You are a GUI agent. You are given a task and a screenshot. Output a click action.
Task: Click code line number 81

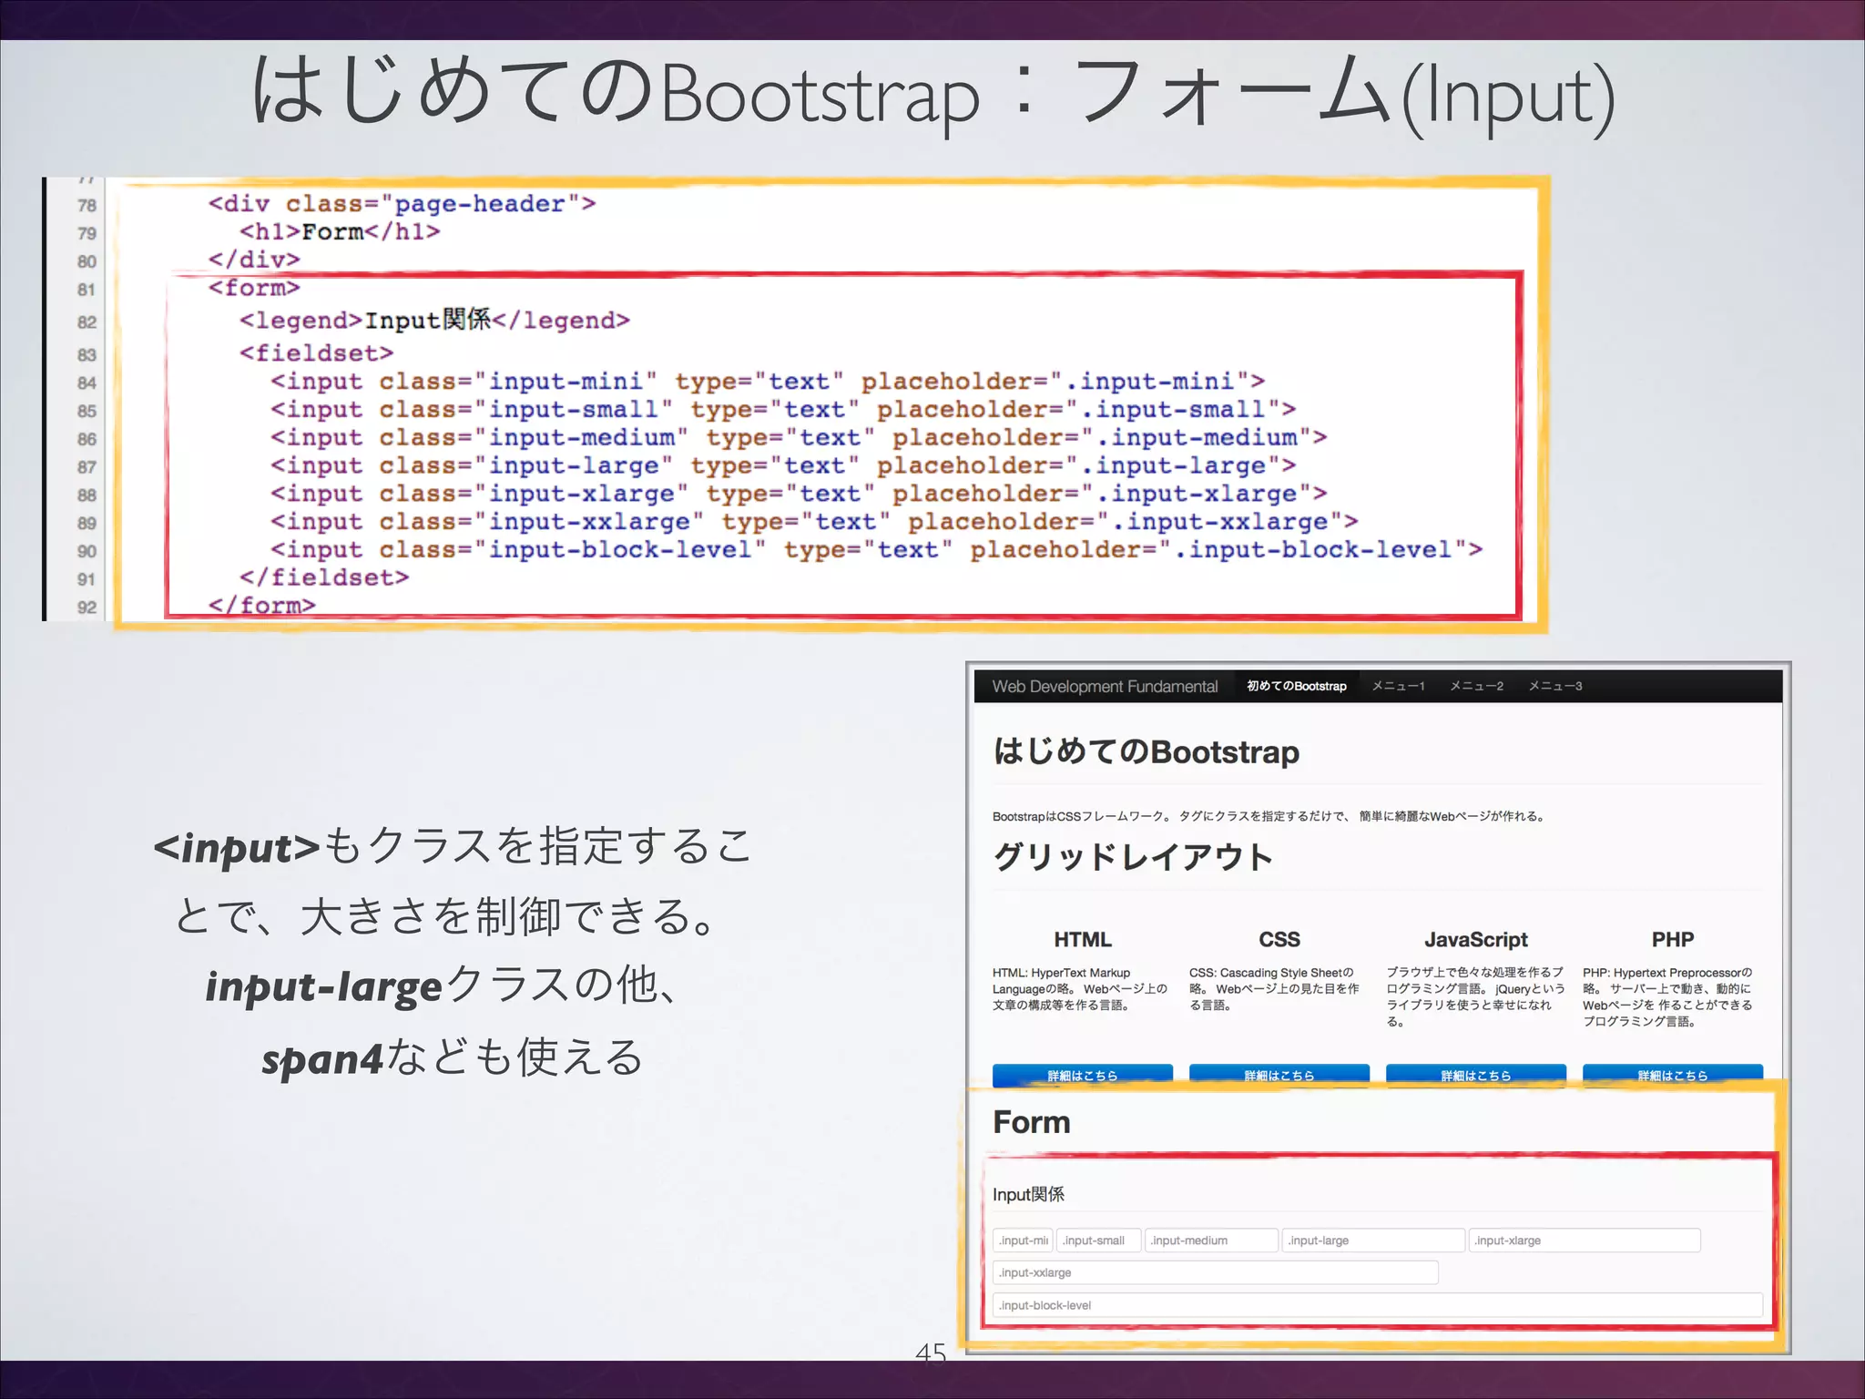click(87, 290)
